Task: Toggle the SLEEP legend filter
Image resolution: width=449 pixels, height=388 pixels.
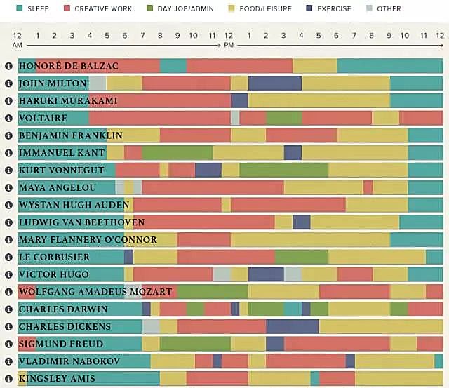Action: (x=33, y=8)
